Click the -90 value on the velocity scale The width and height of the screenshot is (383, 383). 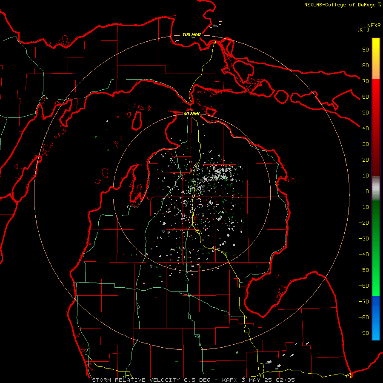click(364, 333)
